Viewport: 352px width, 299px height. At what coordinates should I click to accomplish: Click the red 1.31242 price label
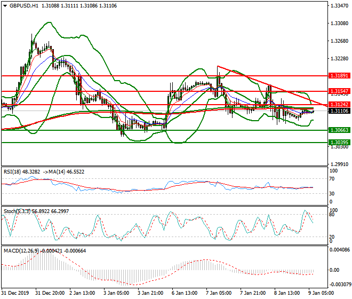339,104
